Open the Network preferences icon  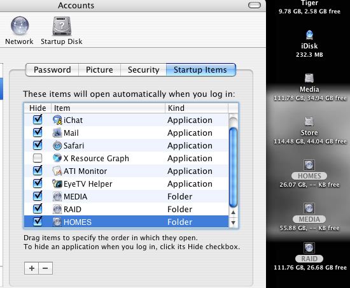point(20,25)
